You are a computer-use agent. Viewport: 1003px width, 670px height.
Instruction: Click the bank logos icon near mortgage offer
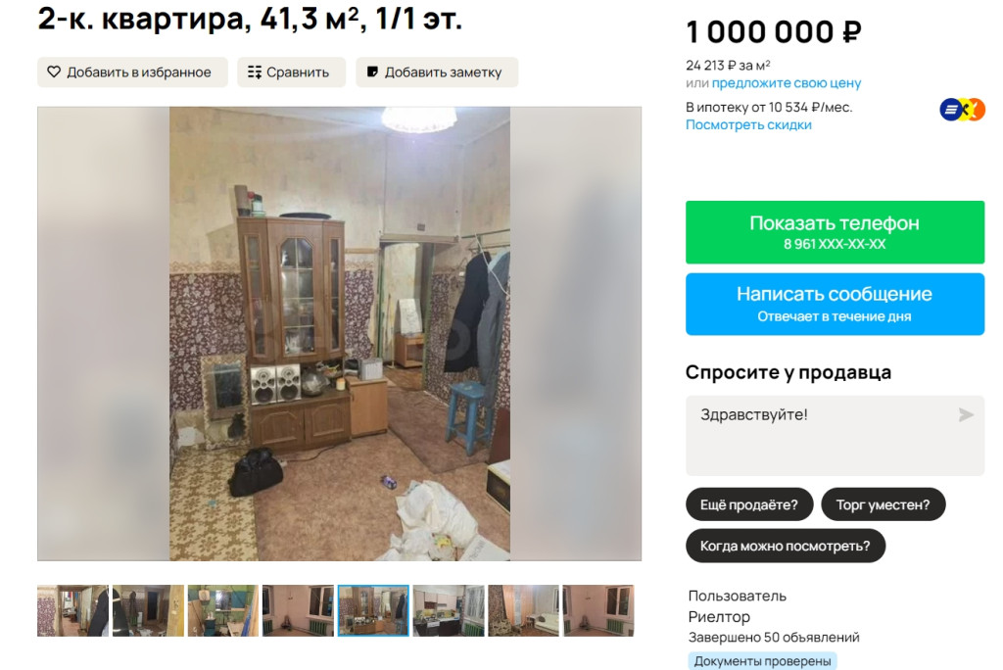pos(962,110)
